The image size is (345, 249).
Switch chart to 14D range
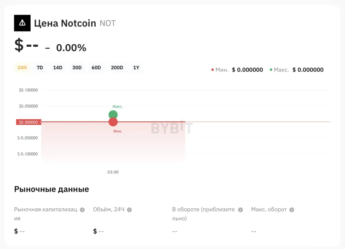[x=58, y=68]
